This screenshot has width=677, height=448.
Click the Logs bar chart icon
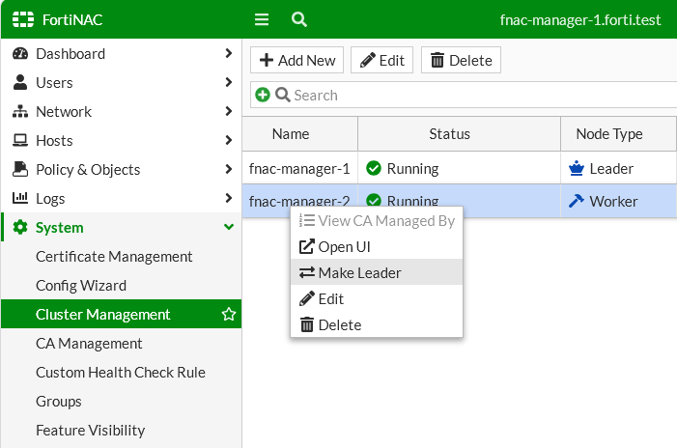click(x=20, y=198)
